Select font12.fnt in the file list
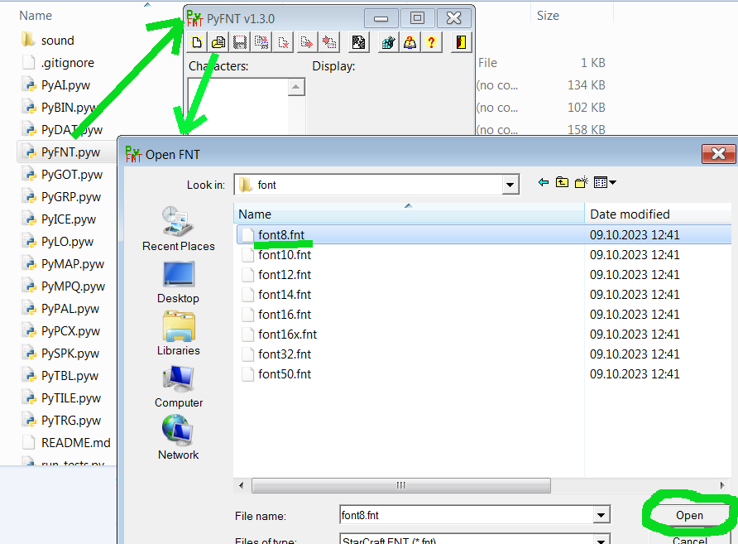738x544 pixels. point(285,275)
